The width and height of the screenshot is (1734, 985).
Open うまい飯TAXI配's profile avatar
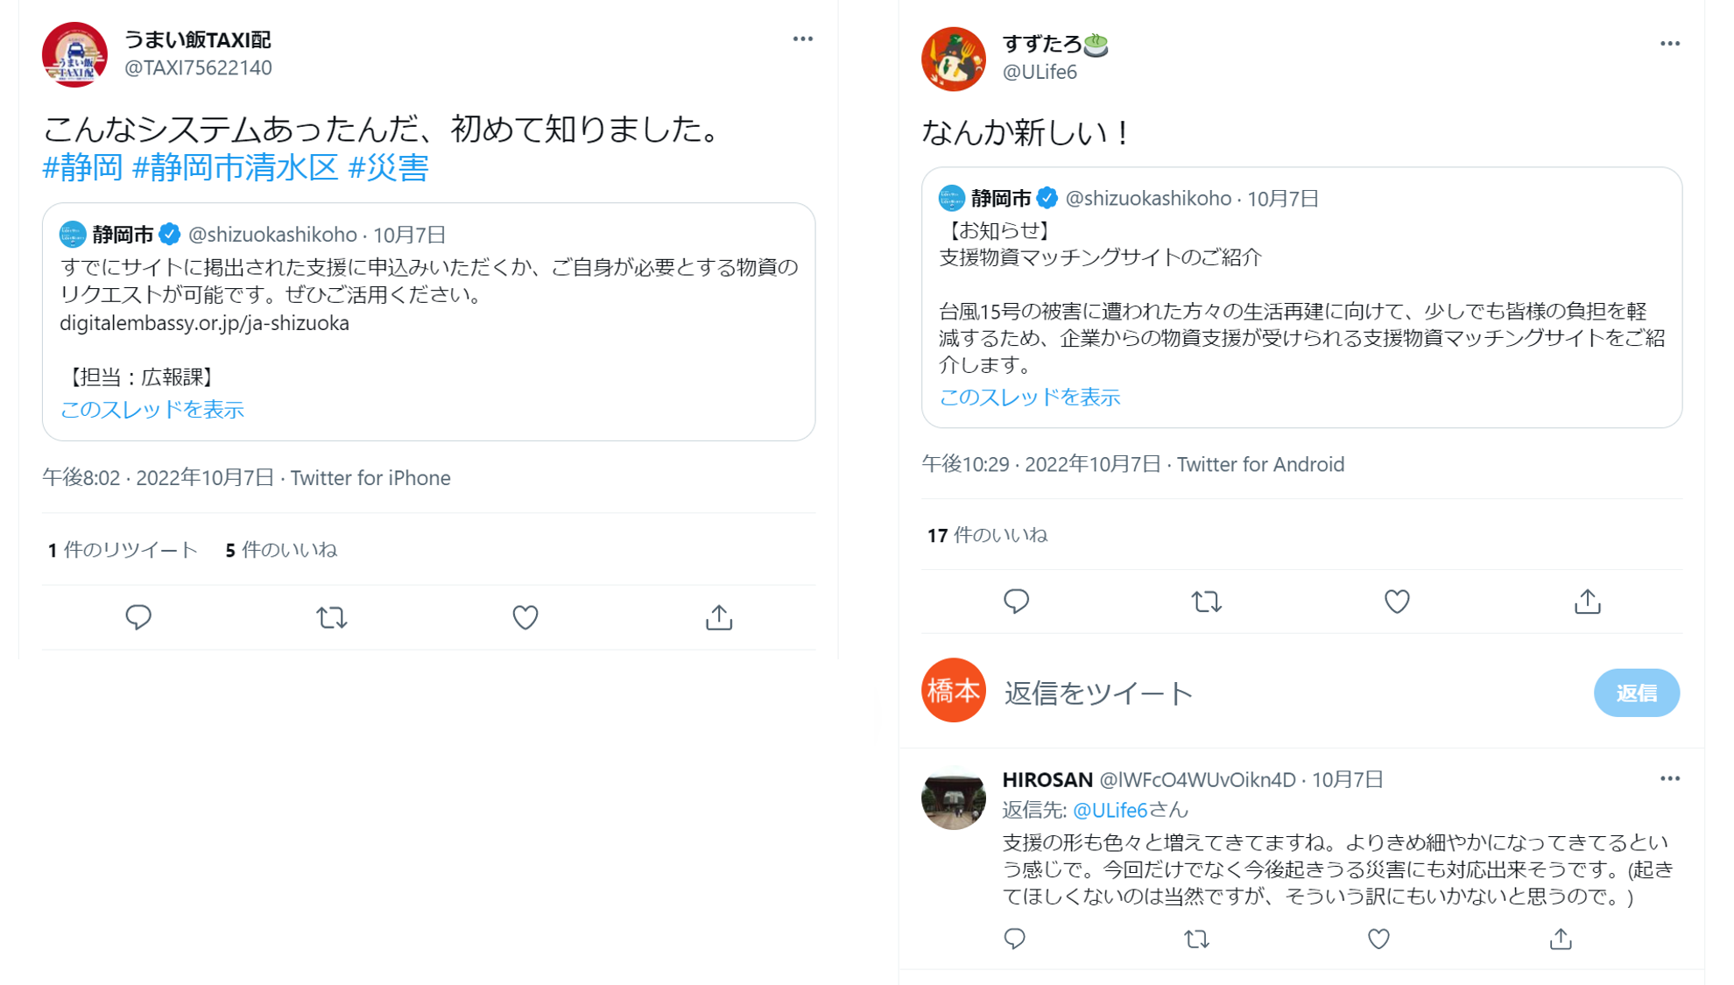pyautogui.click(x=74, y=54)
